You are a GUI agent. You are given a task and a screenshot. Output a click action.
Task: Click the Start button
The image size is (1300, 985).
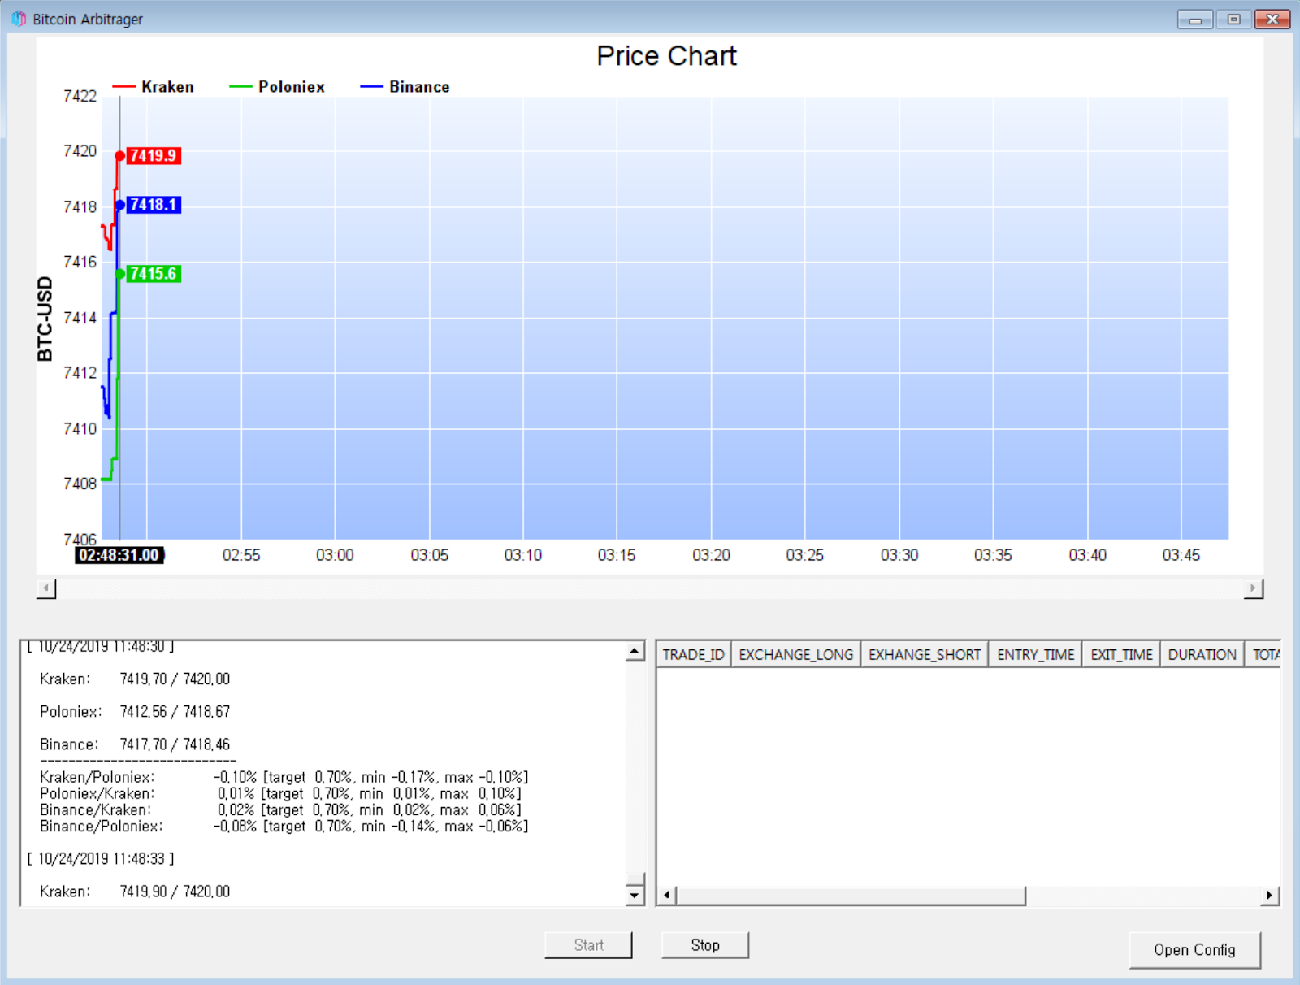tap(588, 945)
